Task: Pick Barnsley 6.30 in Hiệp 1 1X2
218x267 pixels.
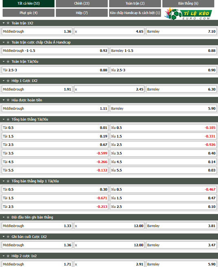Action: [181, 89]
